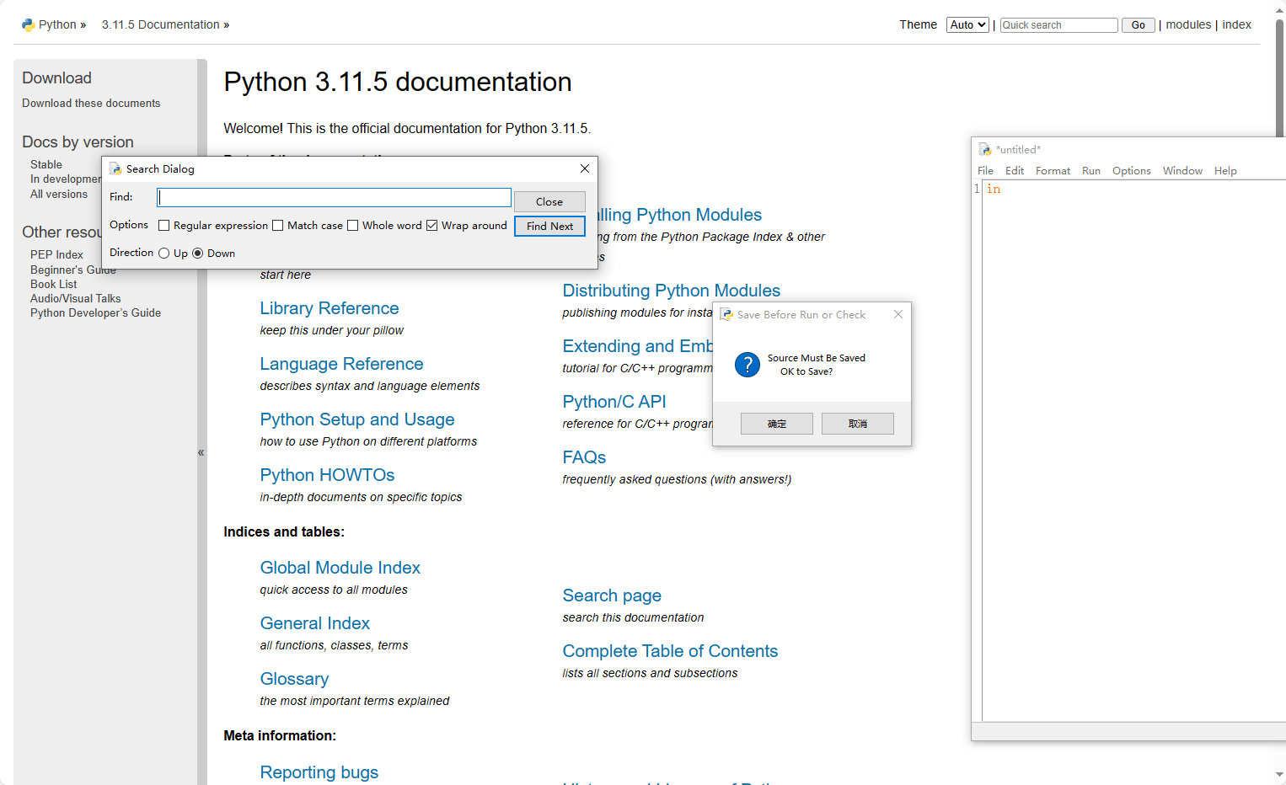This screenshot has height=785, width=1286.
Task: Open Language Reference link
Action: tap(341, 364)
